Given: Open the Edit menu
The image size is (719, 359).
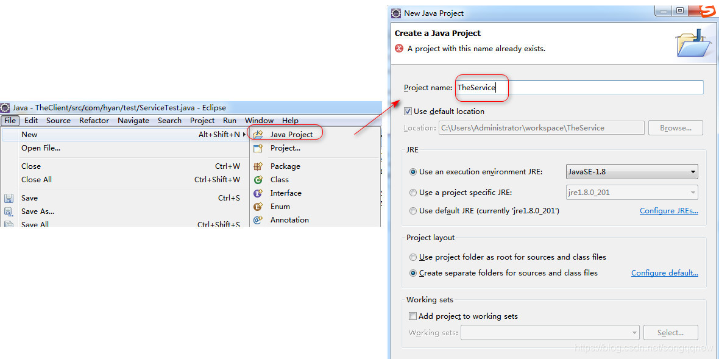Looking at the screenshot, I should [x=31, y=121].
